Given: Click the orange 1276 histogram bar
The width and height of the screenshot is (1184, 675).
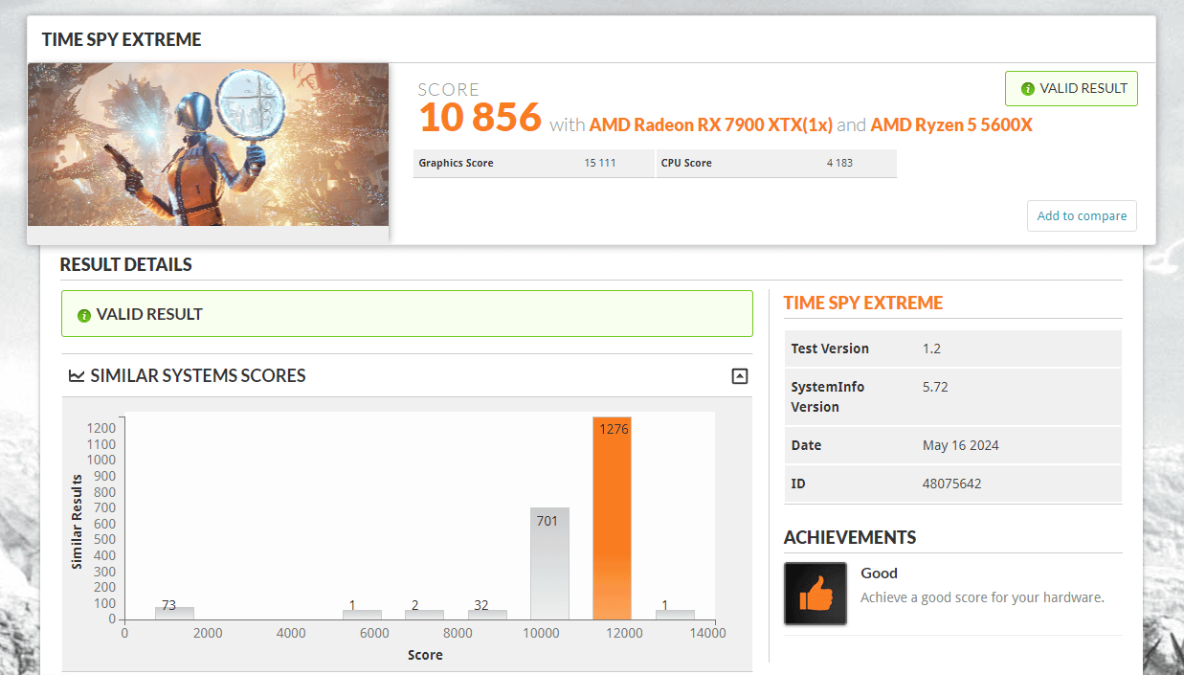Looking at the screenshot, I should [612, 518].
